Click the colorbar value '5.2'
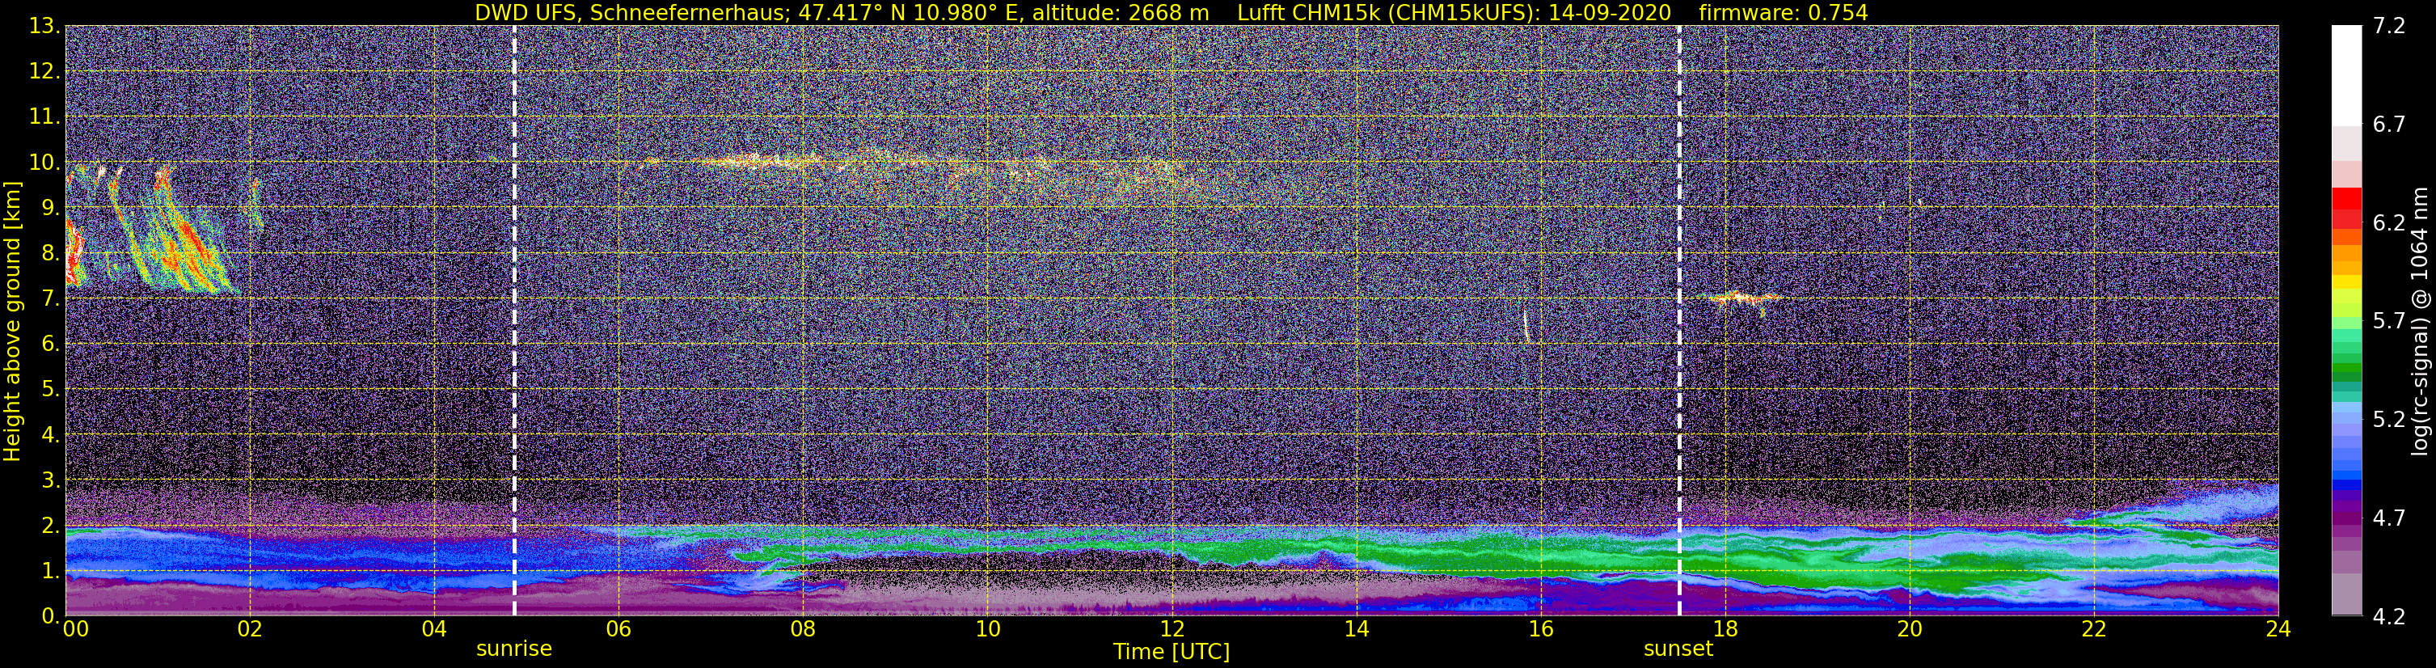This screenshot has width=2436, height=668. [x=2387, y=419]
